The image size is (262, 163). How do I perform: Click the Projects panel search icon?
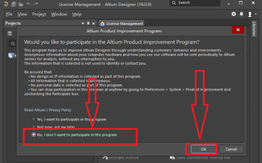click(13, 43)
